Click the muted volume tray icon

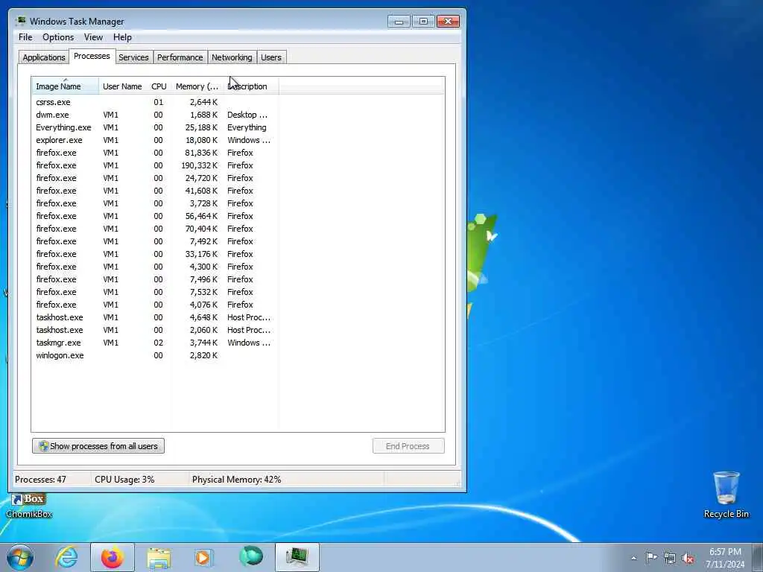[x=688, y=558]
